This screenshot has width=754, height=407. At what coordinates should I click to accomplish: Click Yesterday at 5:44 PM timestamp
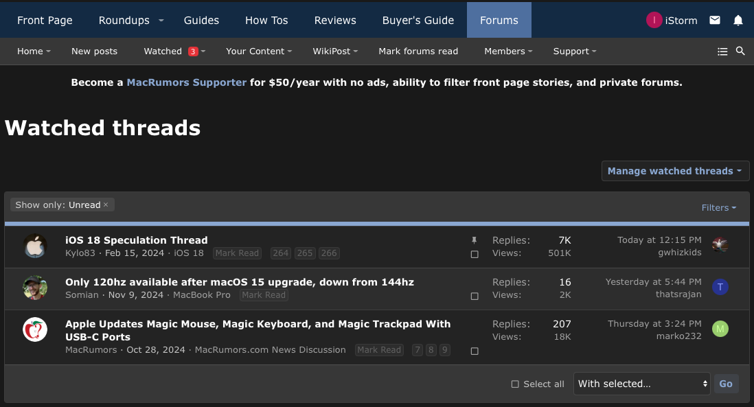[x=653, y=281]
